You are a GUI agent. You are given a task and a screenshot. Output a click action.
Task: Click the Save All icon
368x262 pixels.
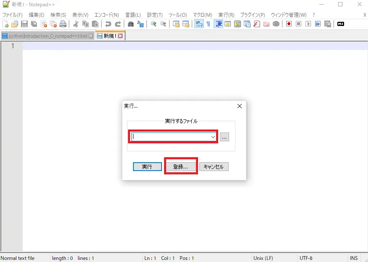34,24
